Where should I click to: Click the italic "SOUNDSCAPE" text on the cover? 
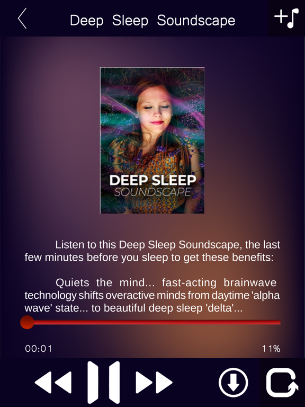pos(152,192)
